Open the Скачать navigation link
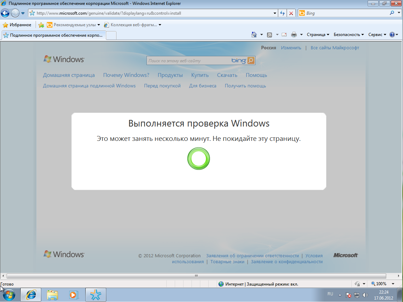The image size is (403, 302). click(x=227, y=75)
